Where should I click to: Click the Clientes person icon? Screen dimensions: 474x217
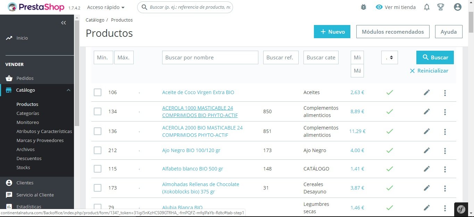coord(9,183)
